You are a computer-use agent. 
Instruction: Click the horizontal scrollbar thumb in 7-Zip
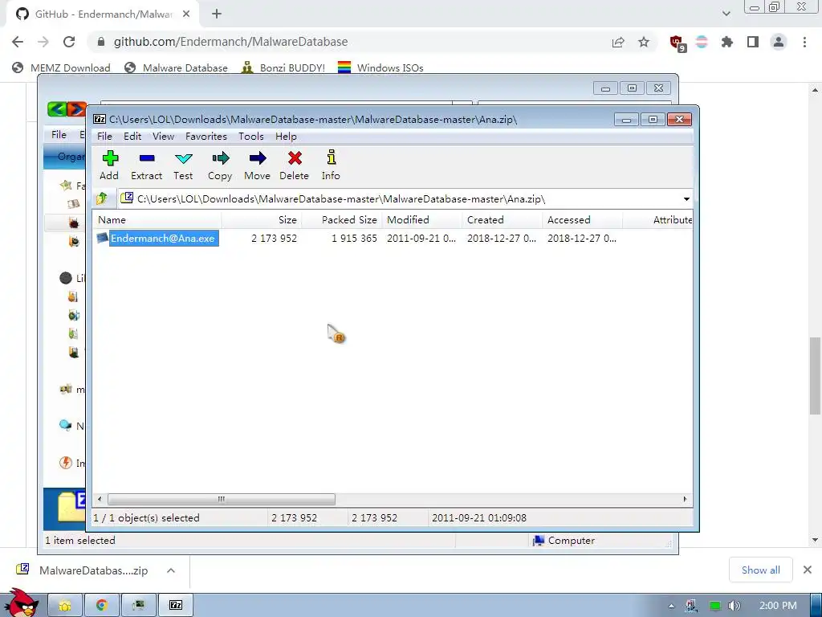point(222,499)
